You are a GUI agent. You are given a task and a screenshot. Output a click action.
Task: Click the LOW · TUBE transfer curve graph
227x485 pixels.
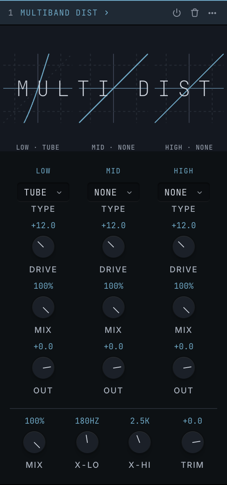(x=38, y=88)
